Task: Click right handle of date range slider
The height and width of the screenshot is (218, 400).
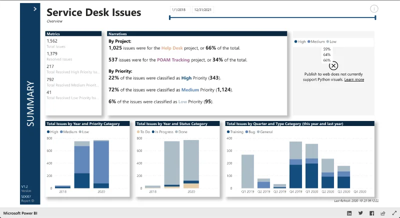Action: coord(375,17)
